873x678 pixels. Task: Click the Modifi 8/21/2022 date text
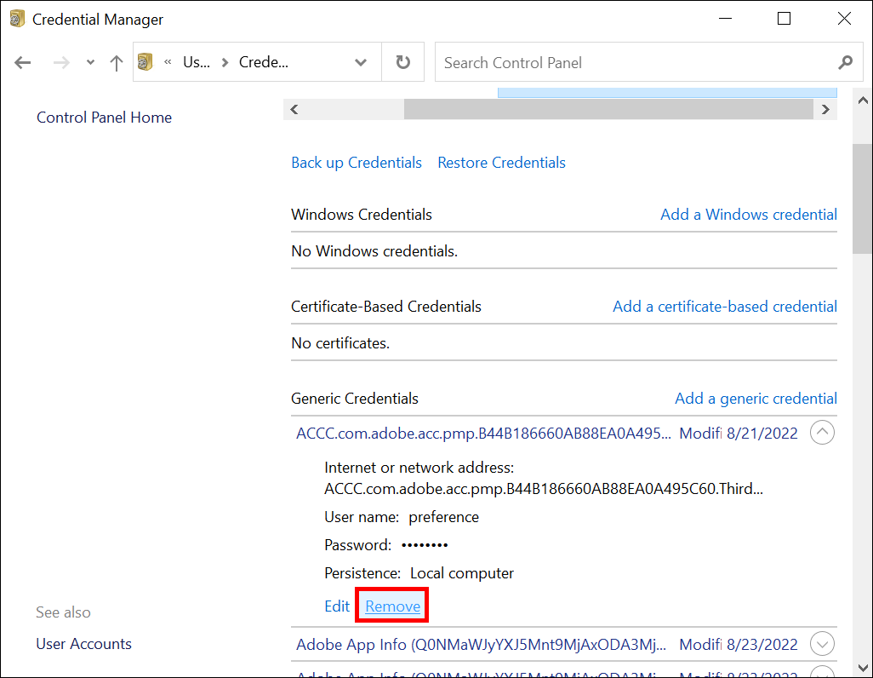pos(739,434)
